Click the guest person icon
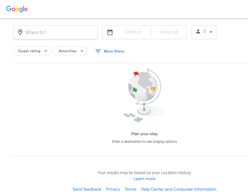This screenshot has width=248, height=195. tap(198, 32)
